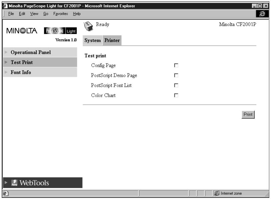Click the Print button
This screenshot has width=271, height=199.
click(x=248, y=114)
